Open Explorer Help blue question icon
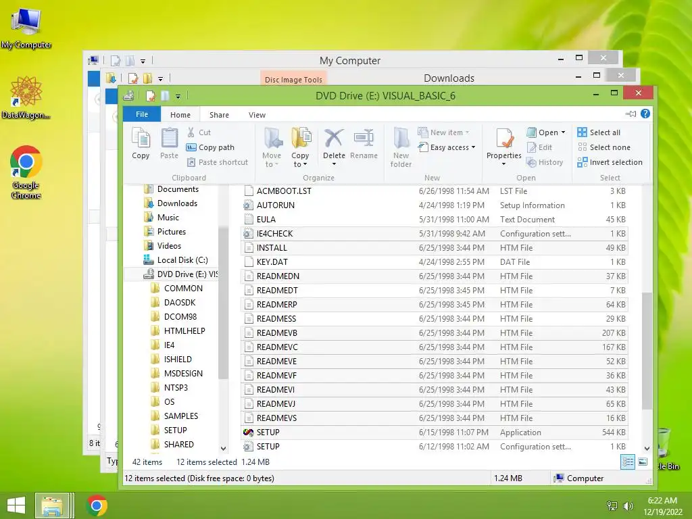This screenshot has height=519, width=692. pyautogui.click(x=645, y=114)
